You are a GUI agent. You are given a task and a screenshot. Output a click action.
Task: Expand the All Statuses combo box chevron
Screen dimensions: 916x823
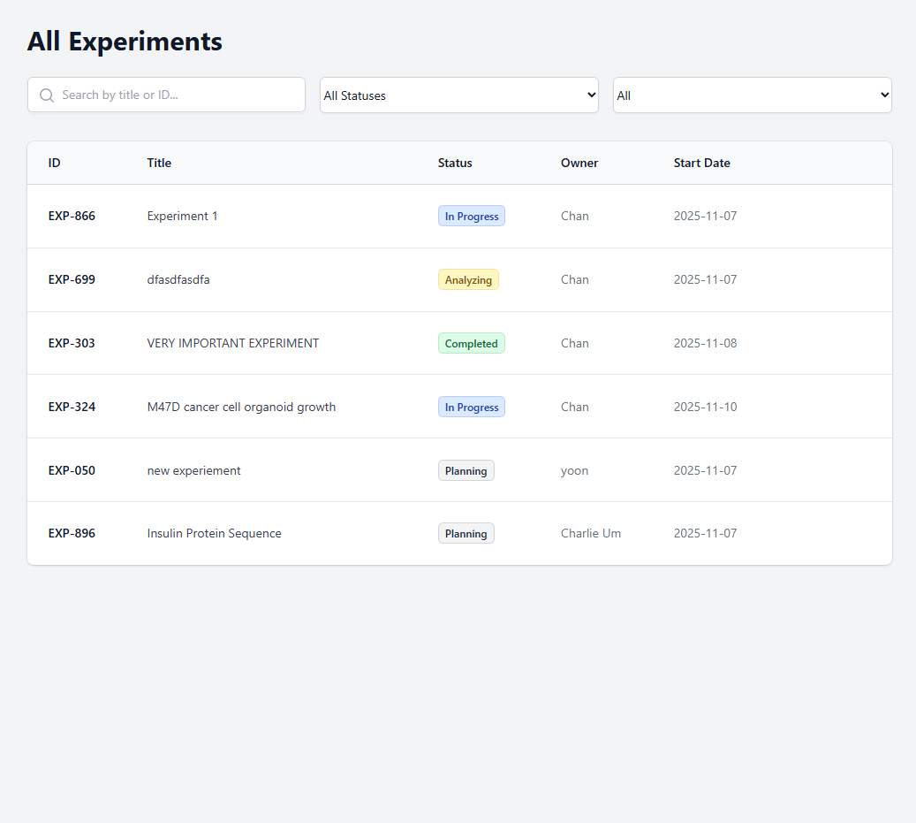point(590,95)
